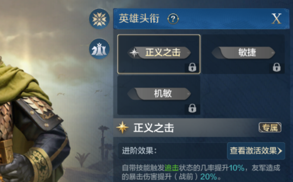
Task: Click lock icon on 正义之击 card
Action: (192, 67)
